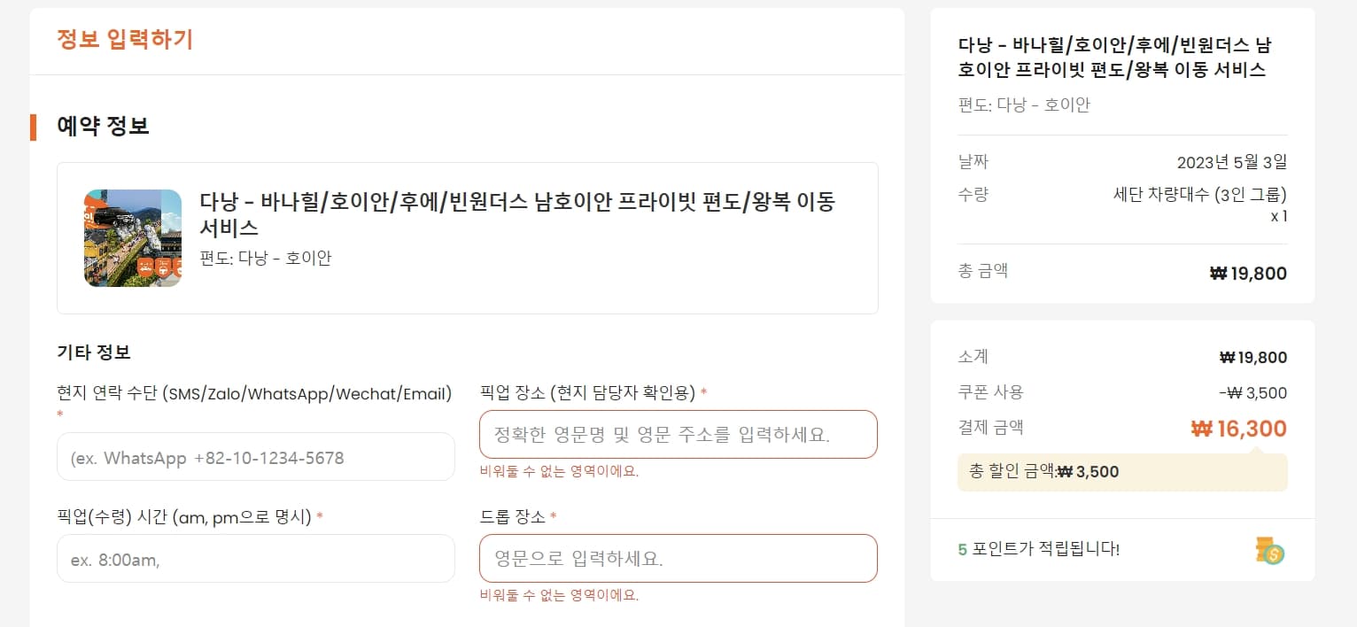
Task: Click the 쿠폰 사용 coupon row label
Action: point(990,392)
